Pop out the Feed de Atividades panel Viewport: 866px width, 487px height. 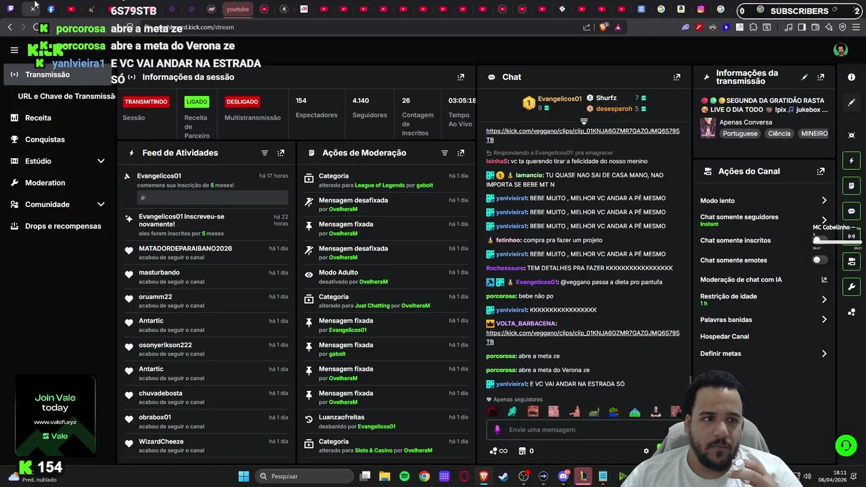[281, 153]
